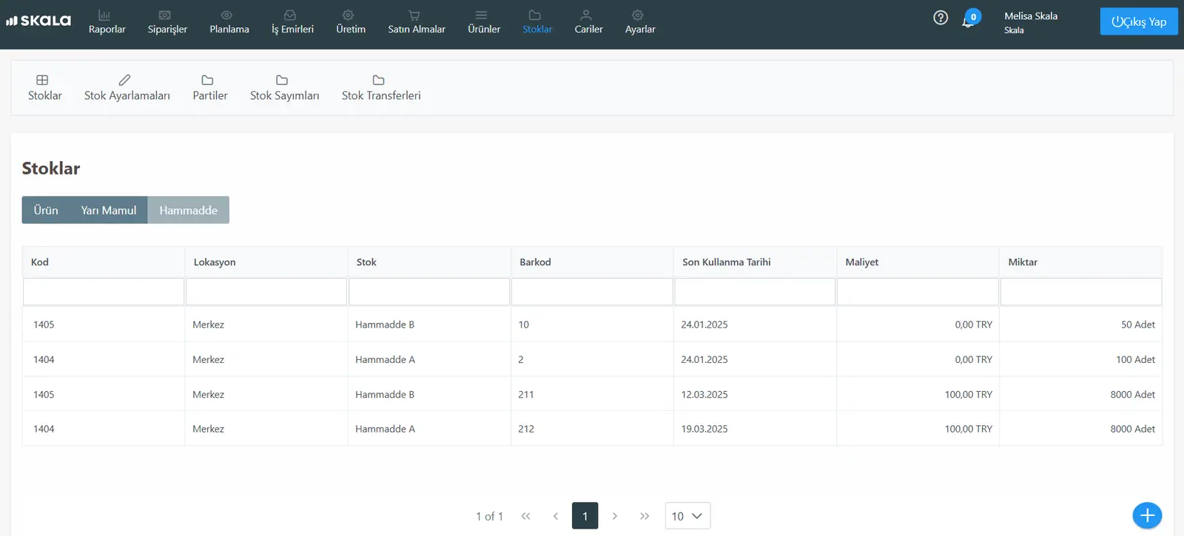Go to the first page of results
This screenshot has height=536, width=1184.
coord(525,516)
